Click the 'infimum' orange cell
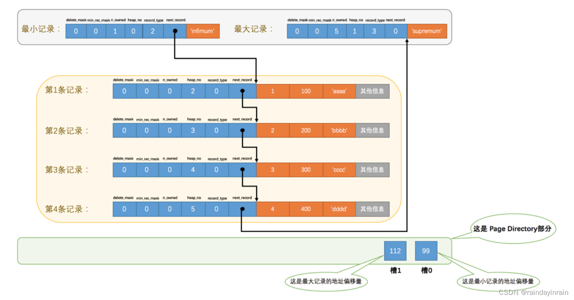The image size is (574, 300). point(203,31)
